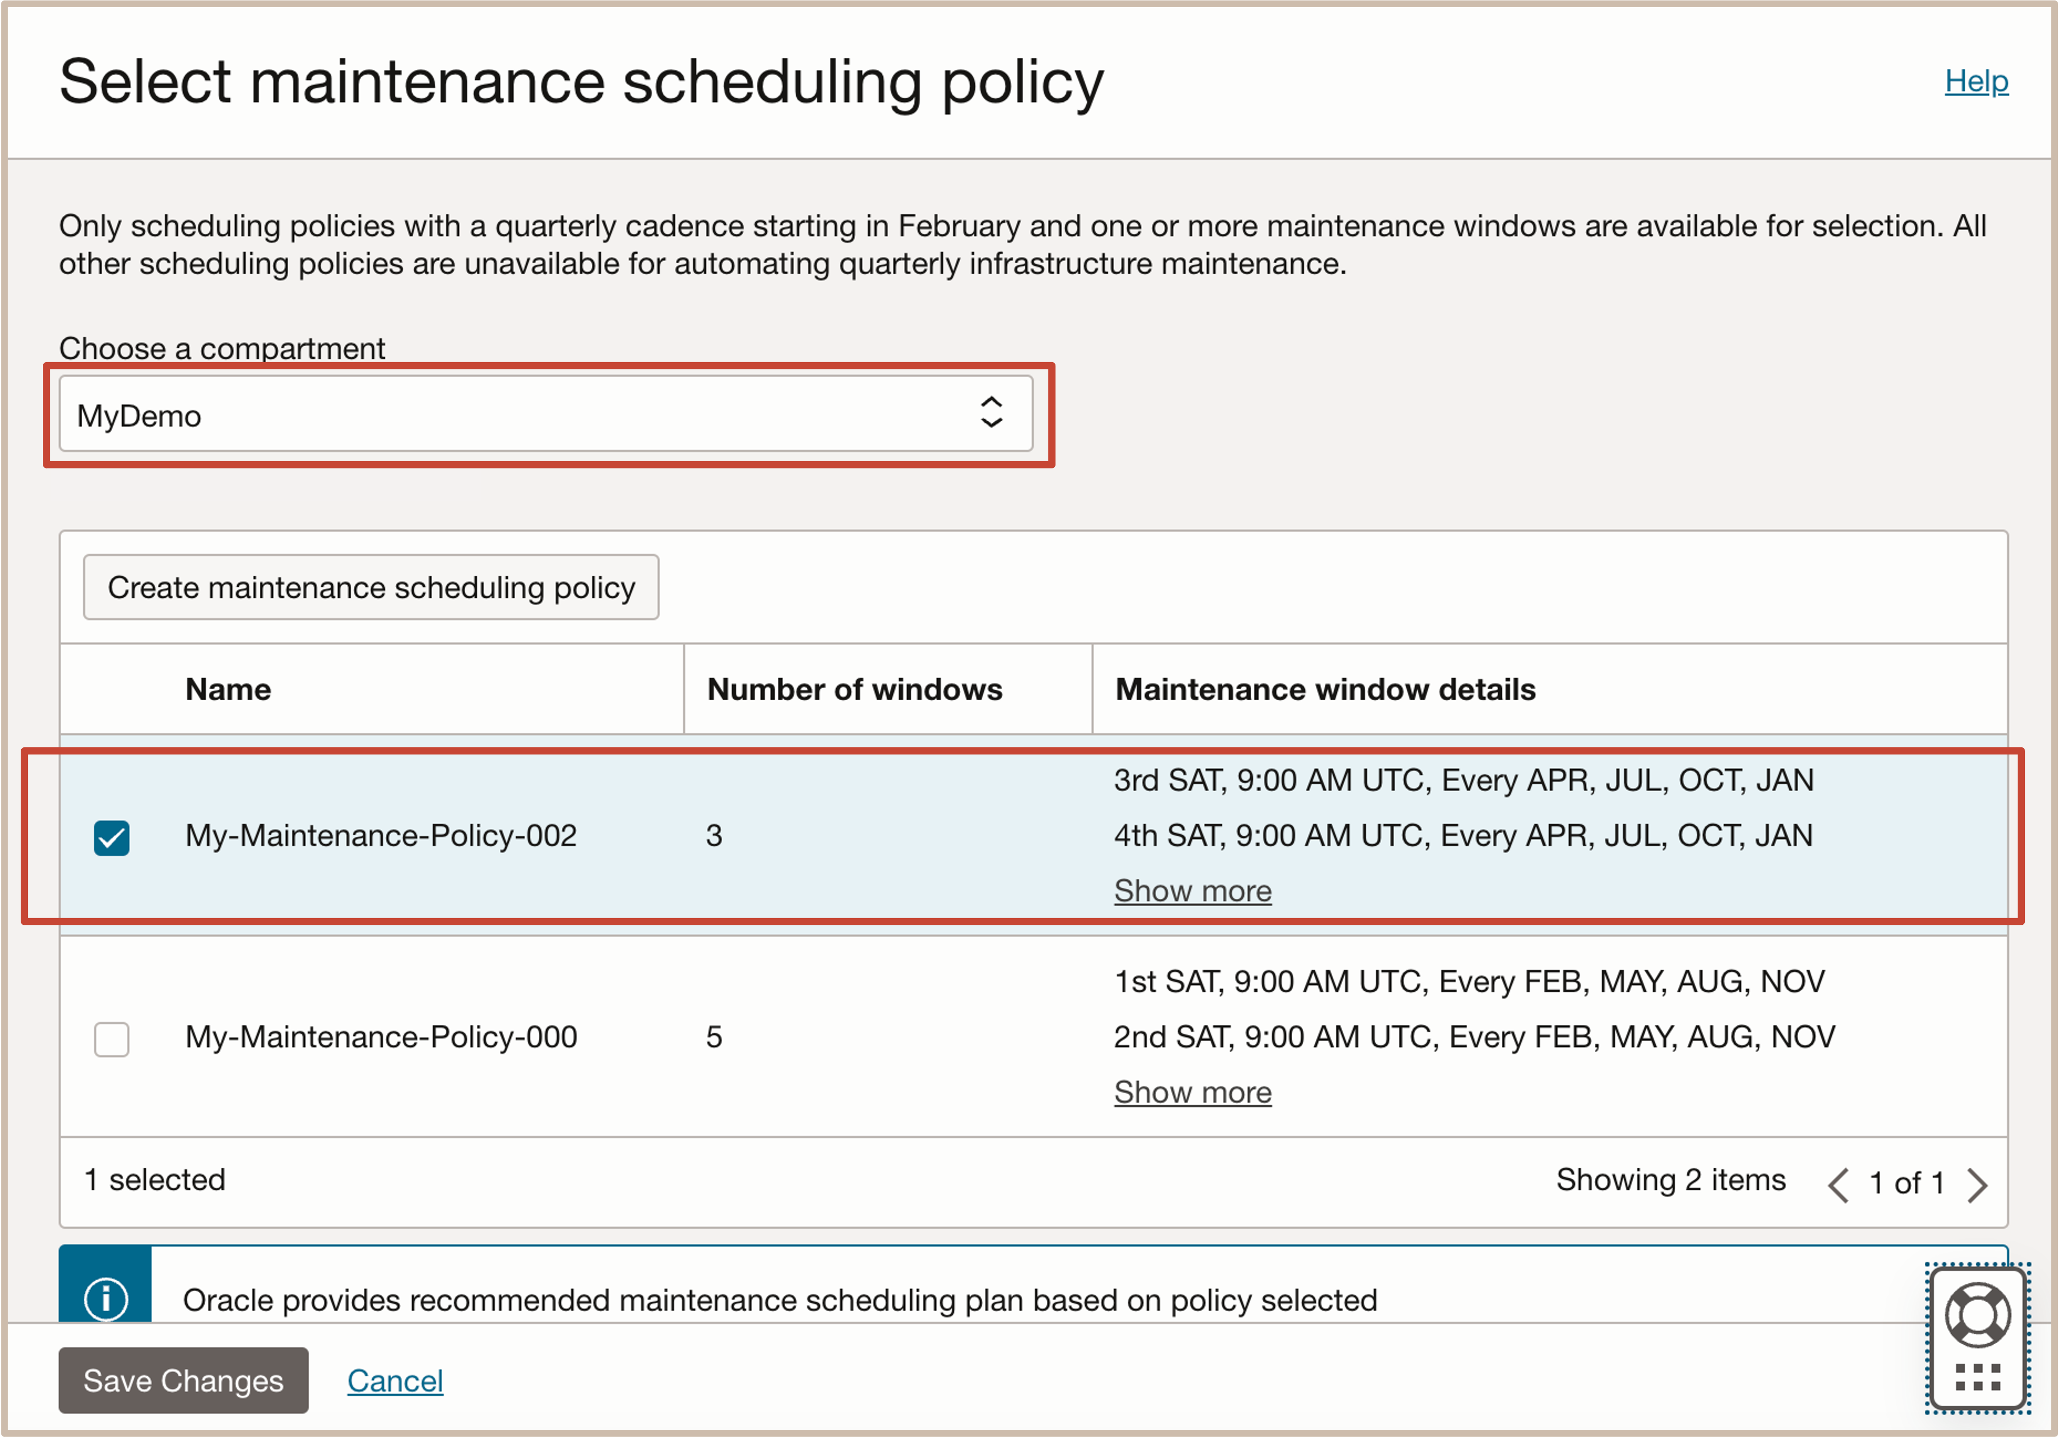Click Create maintenance scheduling policy button
Image resolution: width=2059 pixels, height=1437 pixels.
(x=371, y=587)
